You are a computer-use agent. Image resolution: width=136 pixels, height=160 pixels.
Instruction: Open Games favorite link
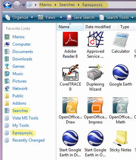(18, 66)
